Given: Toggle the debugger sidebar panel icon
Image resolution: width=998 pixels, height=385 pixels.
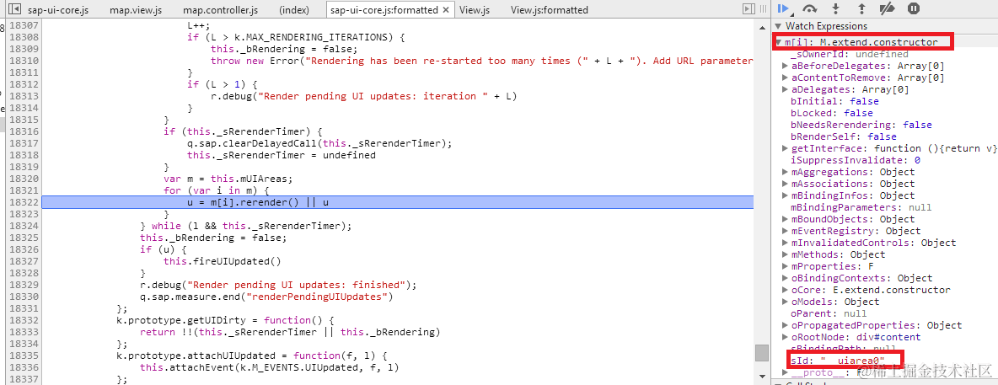Looking at the screenshot, I should 750,9.
